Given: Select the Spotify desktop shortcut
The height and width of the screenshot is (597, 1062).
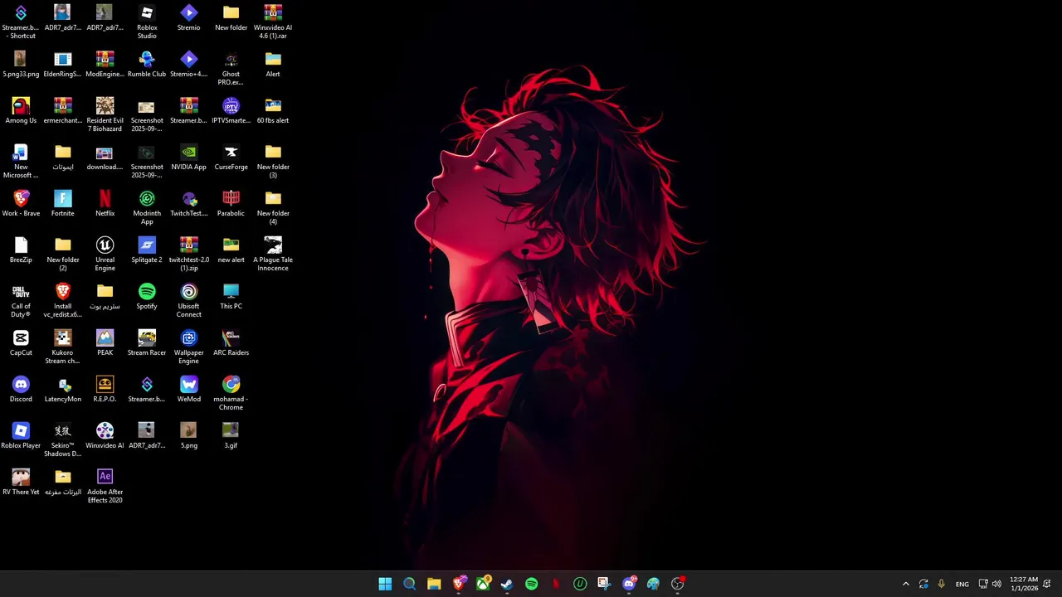Looking at the screenshot, I should pyautogui.click(x=147, y=296).
